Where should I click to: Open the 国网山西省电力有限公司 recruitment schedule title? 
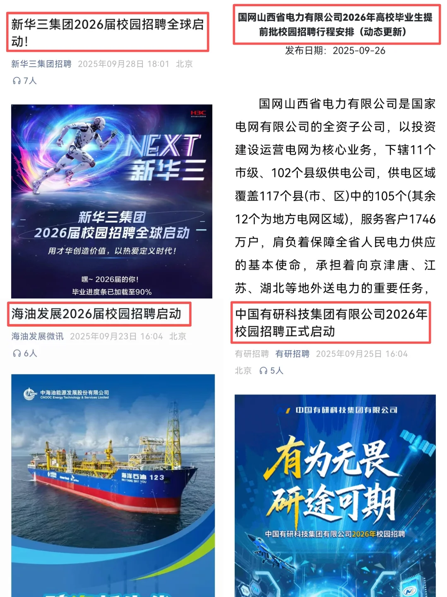pos(335,24)
